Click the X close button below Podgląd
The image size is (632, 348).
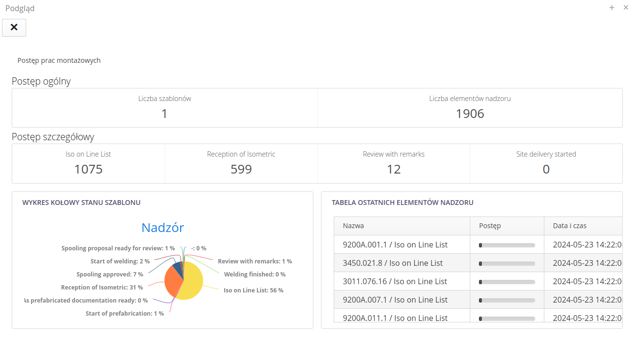coord(14,28)
